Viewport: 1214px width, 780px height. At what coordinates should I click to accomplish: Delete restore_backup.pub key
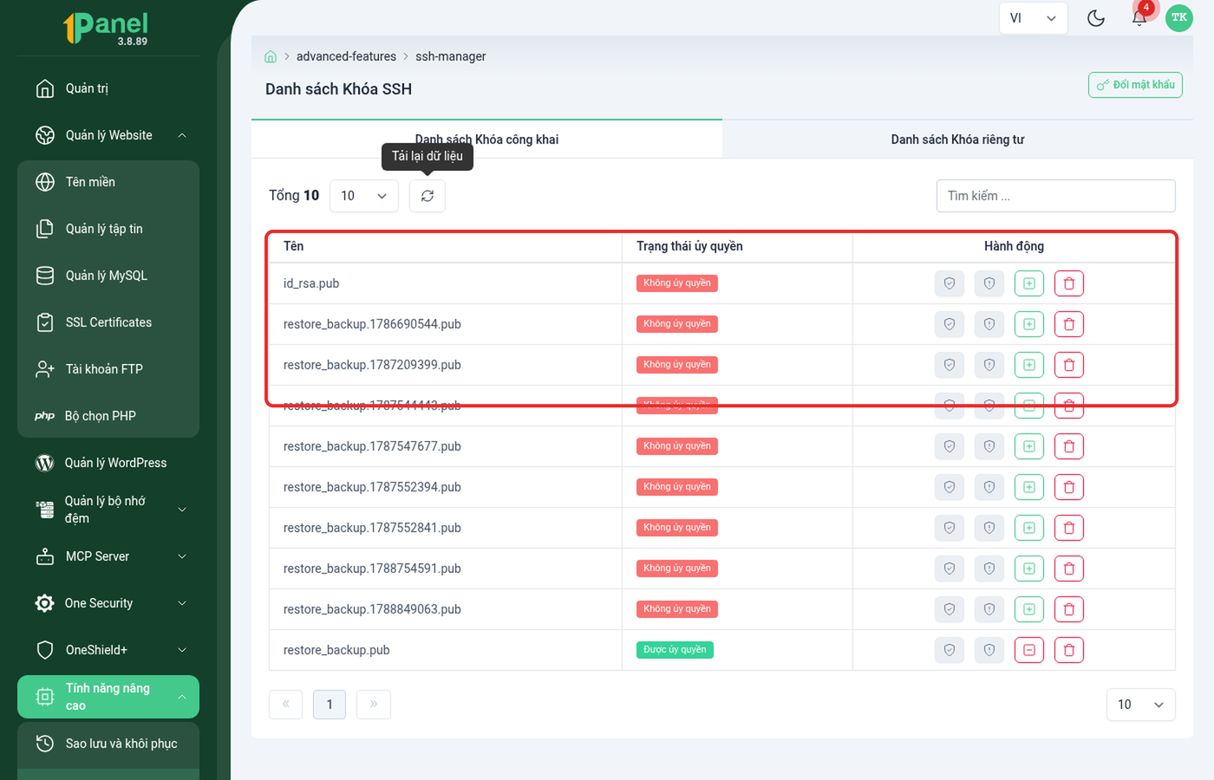pos(1069,650)
